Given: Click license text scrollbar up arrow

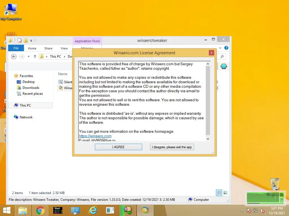Looking at the screenshot, I should [208, 64].
